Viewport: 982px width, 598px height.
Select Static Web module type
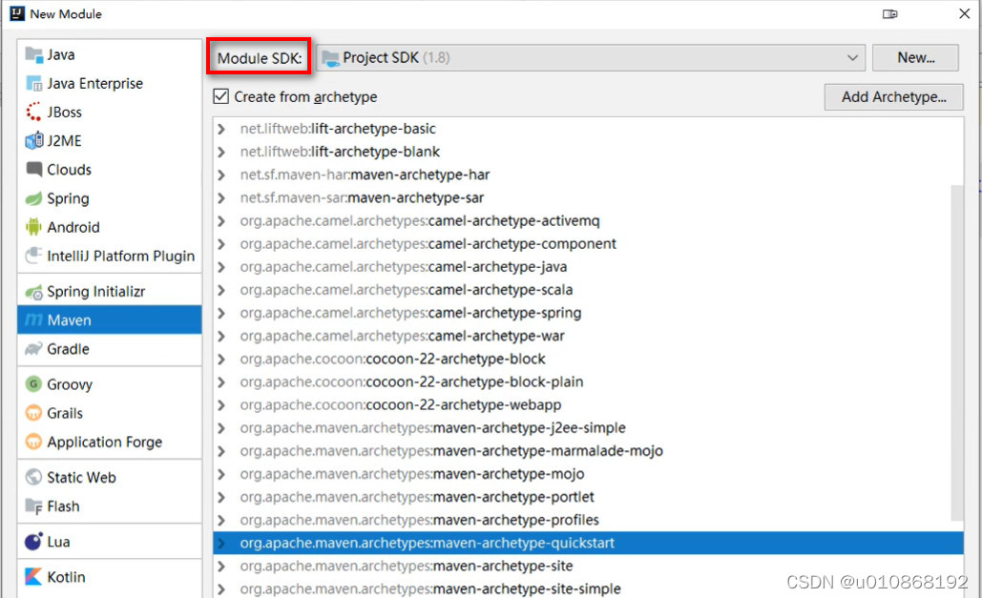[x=110, y=477]
